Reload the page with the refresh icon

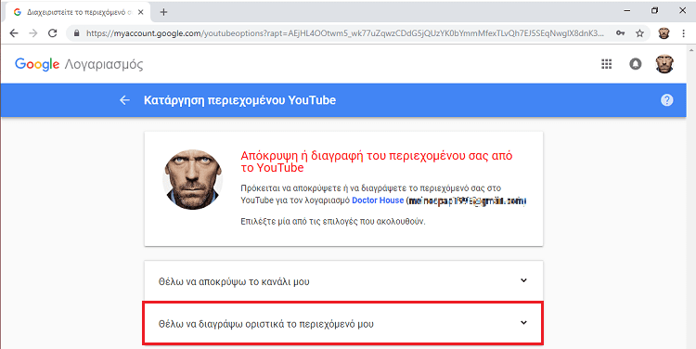tap(52, 33)
